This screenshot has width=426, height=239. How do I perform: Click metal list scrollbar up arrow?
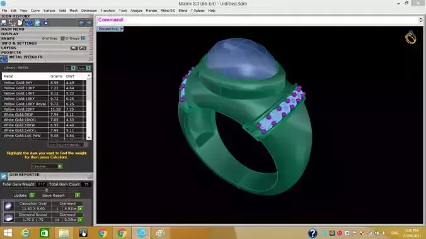pos(89,75)
